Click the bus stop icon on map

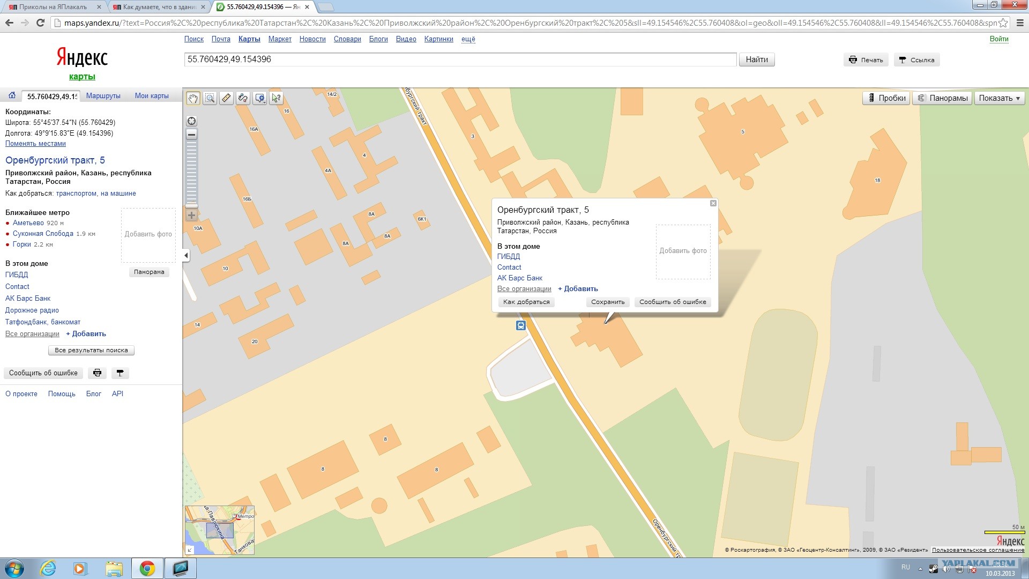click(520, 325)
